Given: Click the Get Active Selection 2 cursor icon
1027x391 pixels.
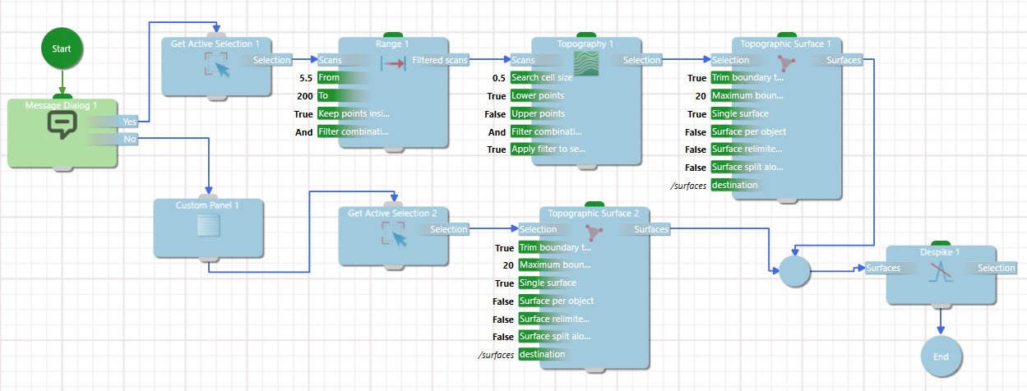Looking at the screenshot, I should coord(395,234).
